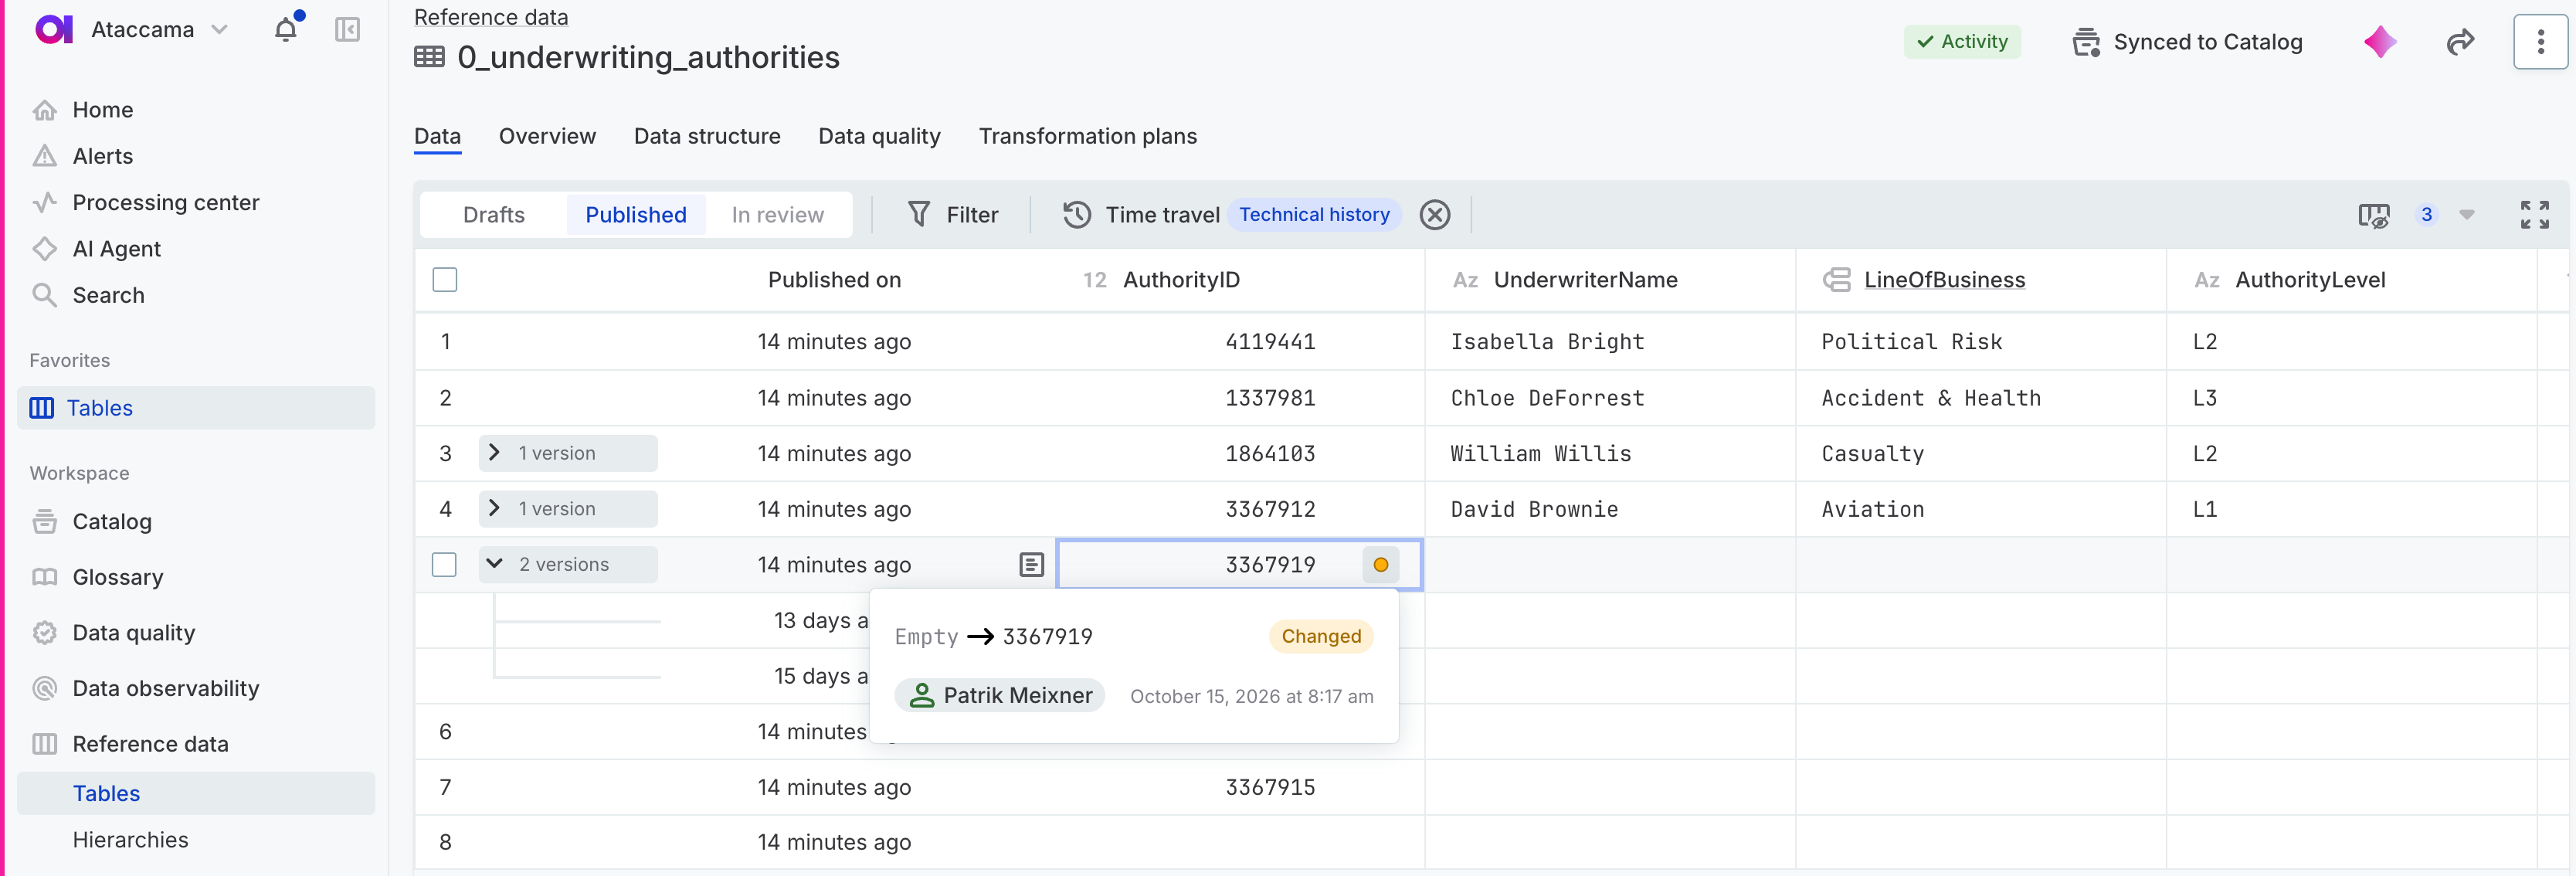Click the share arrow icon
This screenshot has width=2576, height=876.
coord(2460,42)
